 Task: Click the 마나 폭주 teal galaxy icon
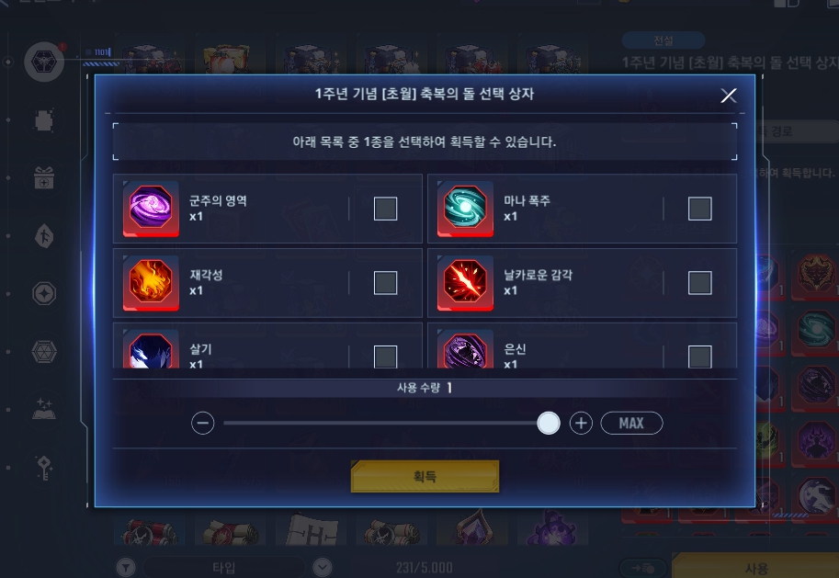tap(465, 209)
